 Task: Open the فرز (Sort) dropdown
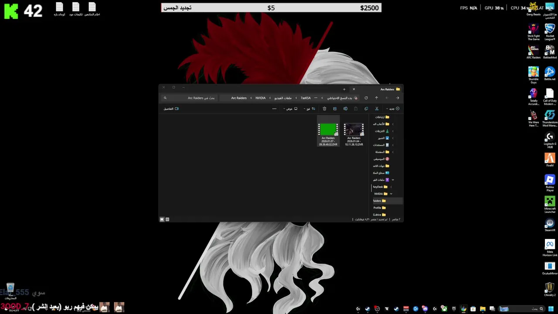click(x=309, y=109)
